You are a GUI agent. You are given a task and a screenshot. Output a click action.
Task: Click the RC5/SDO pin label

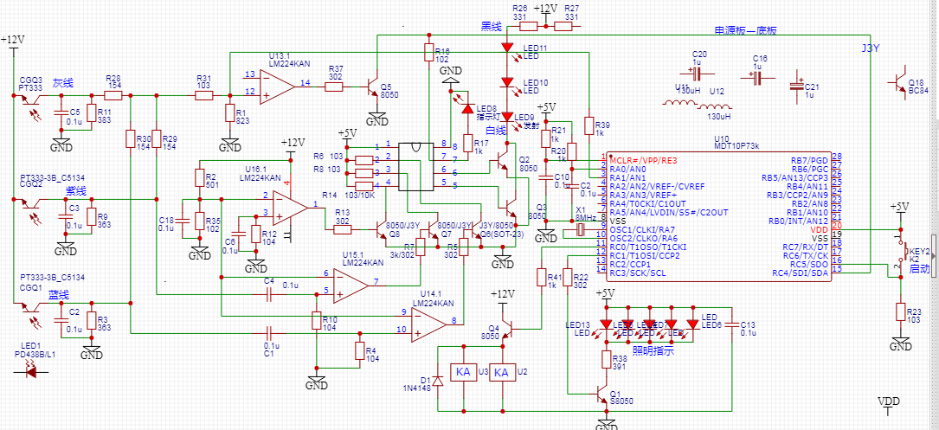pyautogui.click(x=810, y=264)
